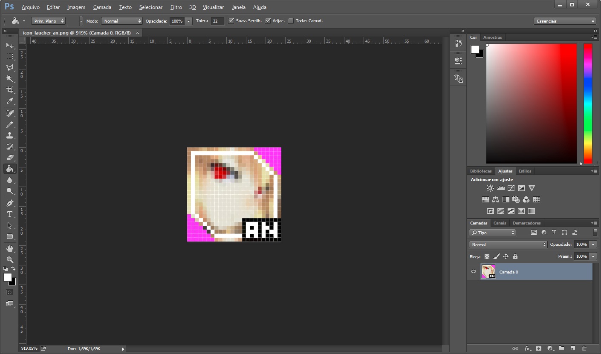Create new group folder icon
This screenshot has height=354, width=601.
(561, 348)
